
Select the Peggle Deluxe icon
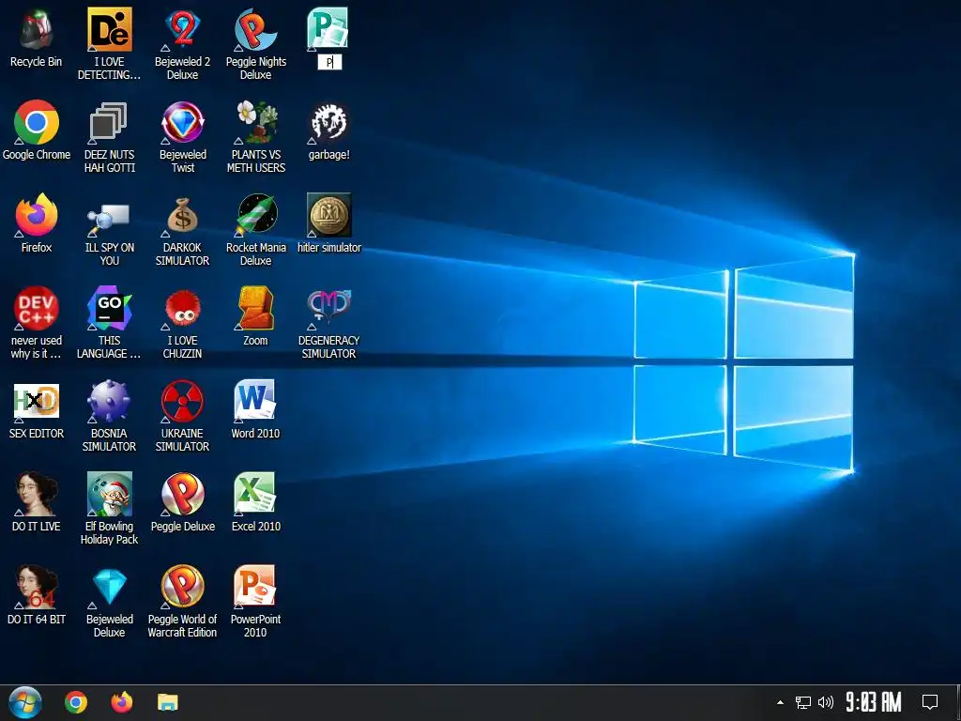(182, 494)
